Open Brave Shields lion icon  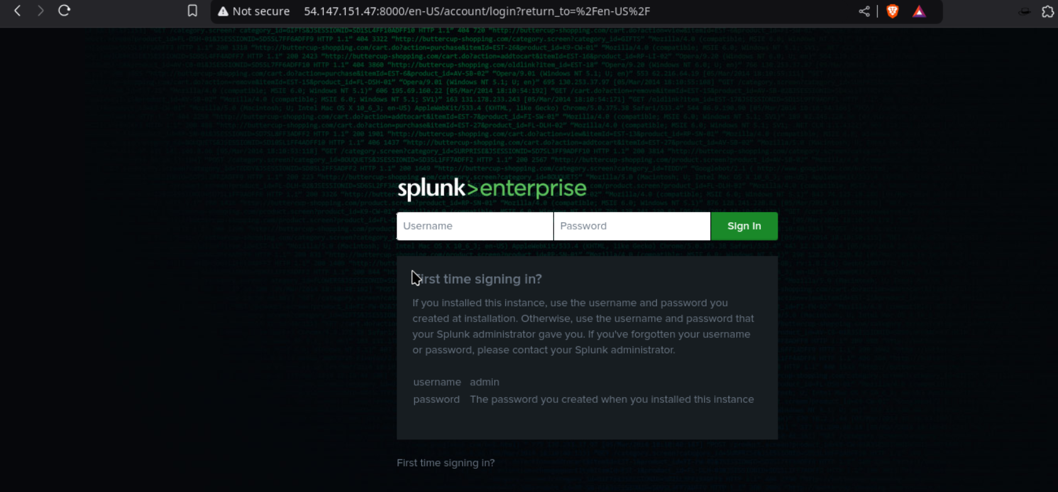pyautogui.click(x=892, y=11)
